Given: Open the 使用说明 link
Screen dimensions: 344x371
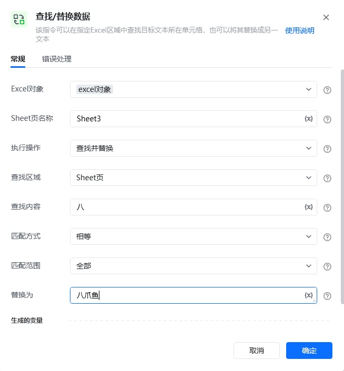Looking at the screenshot, I should coord(299,30).
